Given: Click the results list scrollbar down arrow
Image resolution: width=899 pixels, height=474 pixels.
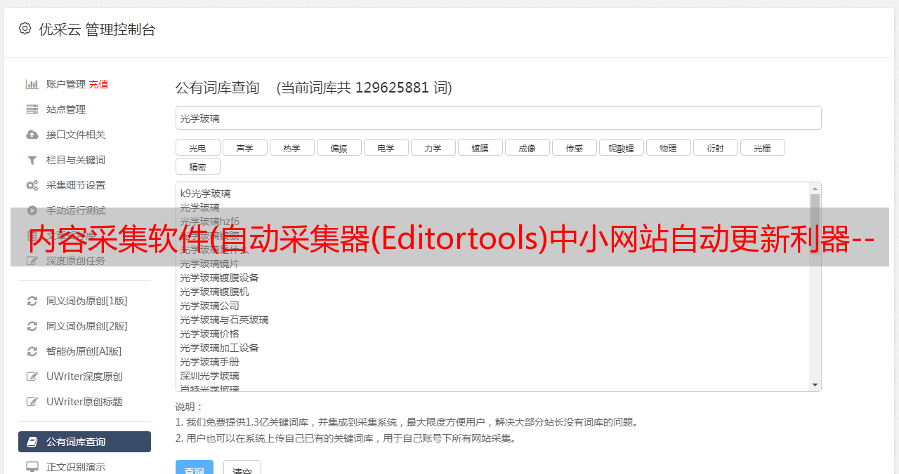Looking at the screenshot, I should coord(815,385).
